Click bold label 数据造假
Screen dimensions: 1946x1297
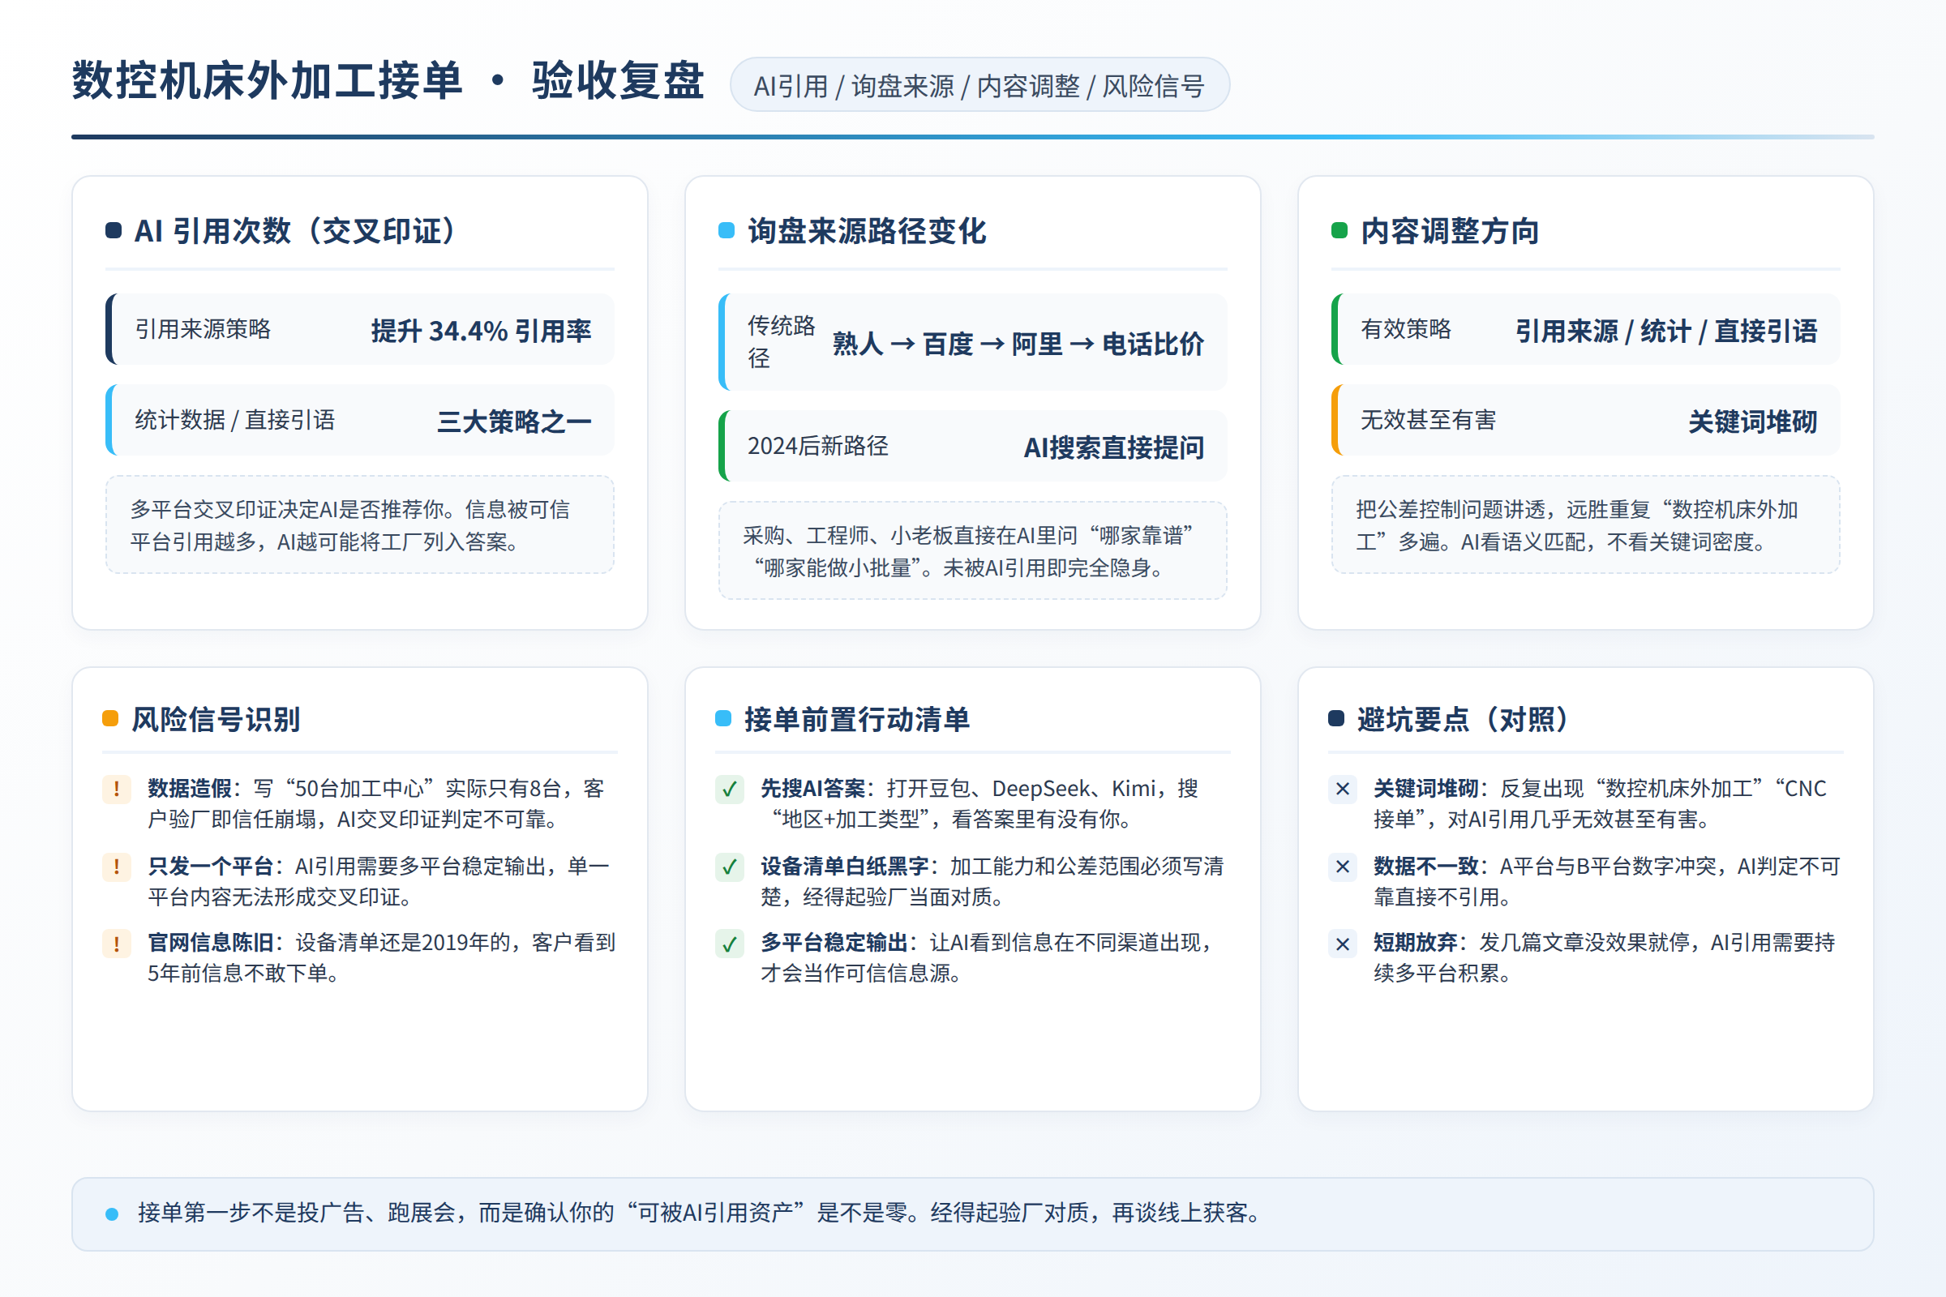click(190, 788)
